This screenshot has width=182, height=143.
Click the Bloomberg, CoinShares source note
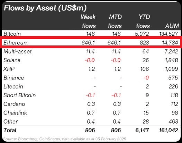(65, 139)
